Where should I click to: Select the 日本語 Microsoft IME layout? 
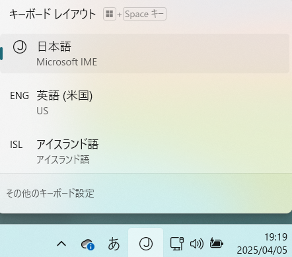(x=145, y=54)
